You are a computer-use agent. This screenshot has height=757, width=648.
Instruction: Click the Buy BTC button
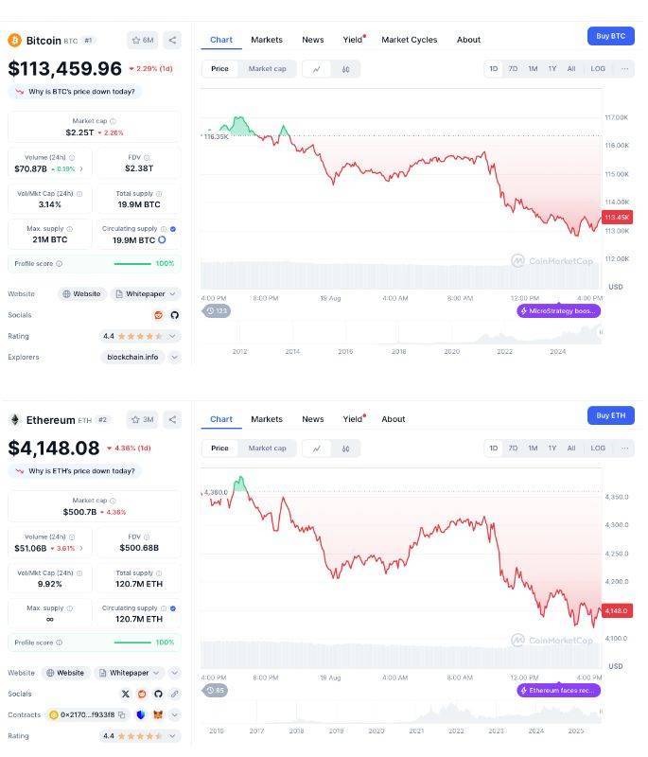point(609,35)
